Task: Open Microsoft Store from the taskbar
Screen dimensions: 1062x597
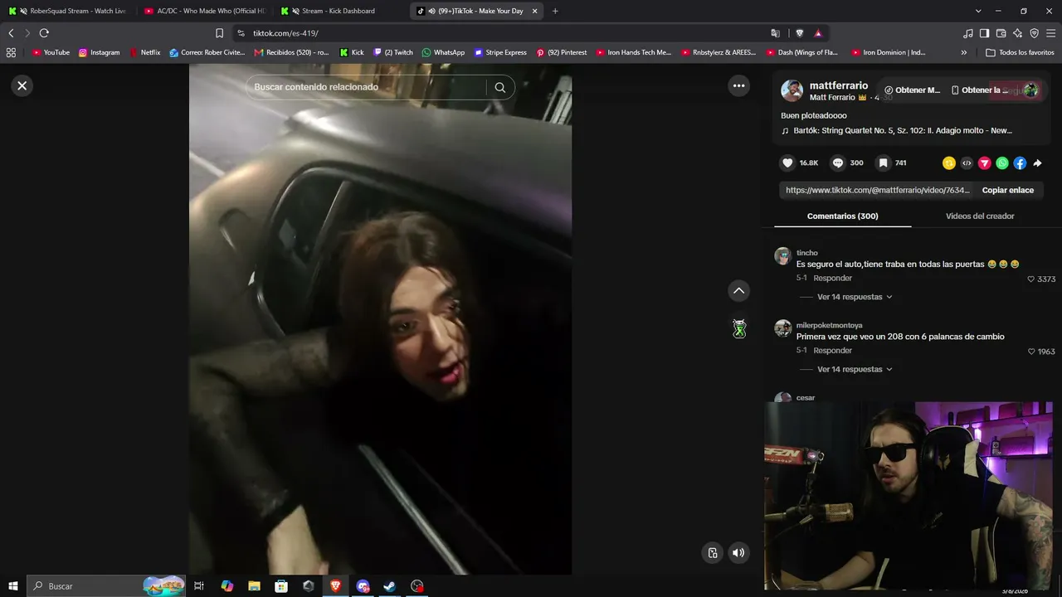Action: pos(281,586)
